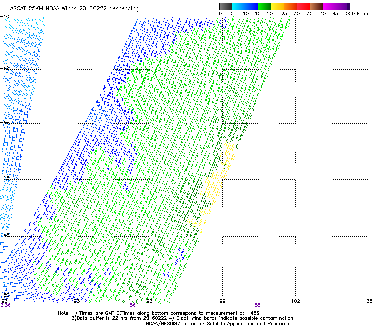Click the '96' longitude axis label
Image resolution: width=372 pixels, height=327 pixels.
150,301
